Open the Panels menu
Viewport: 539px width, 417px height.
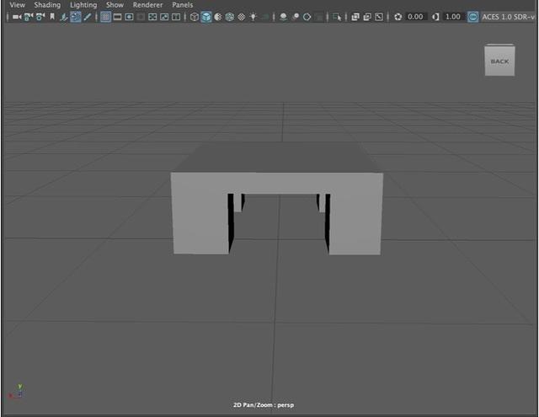coord(183,5)
